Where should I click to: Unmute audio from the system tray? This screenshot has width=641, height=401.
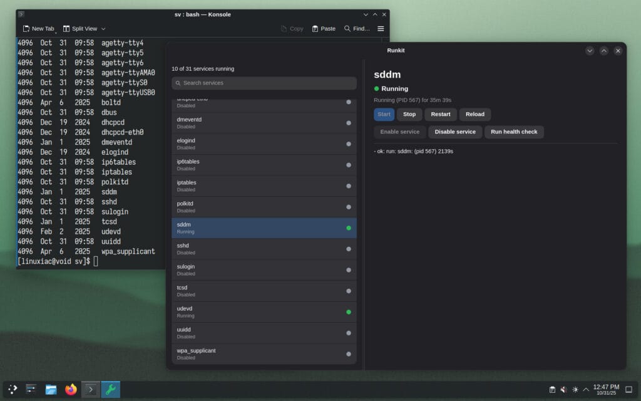click(563, 390)
